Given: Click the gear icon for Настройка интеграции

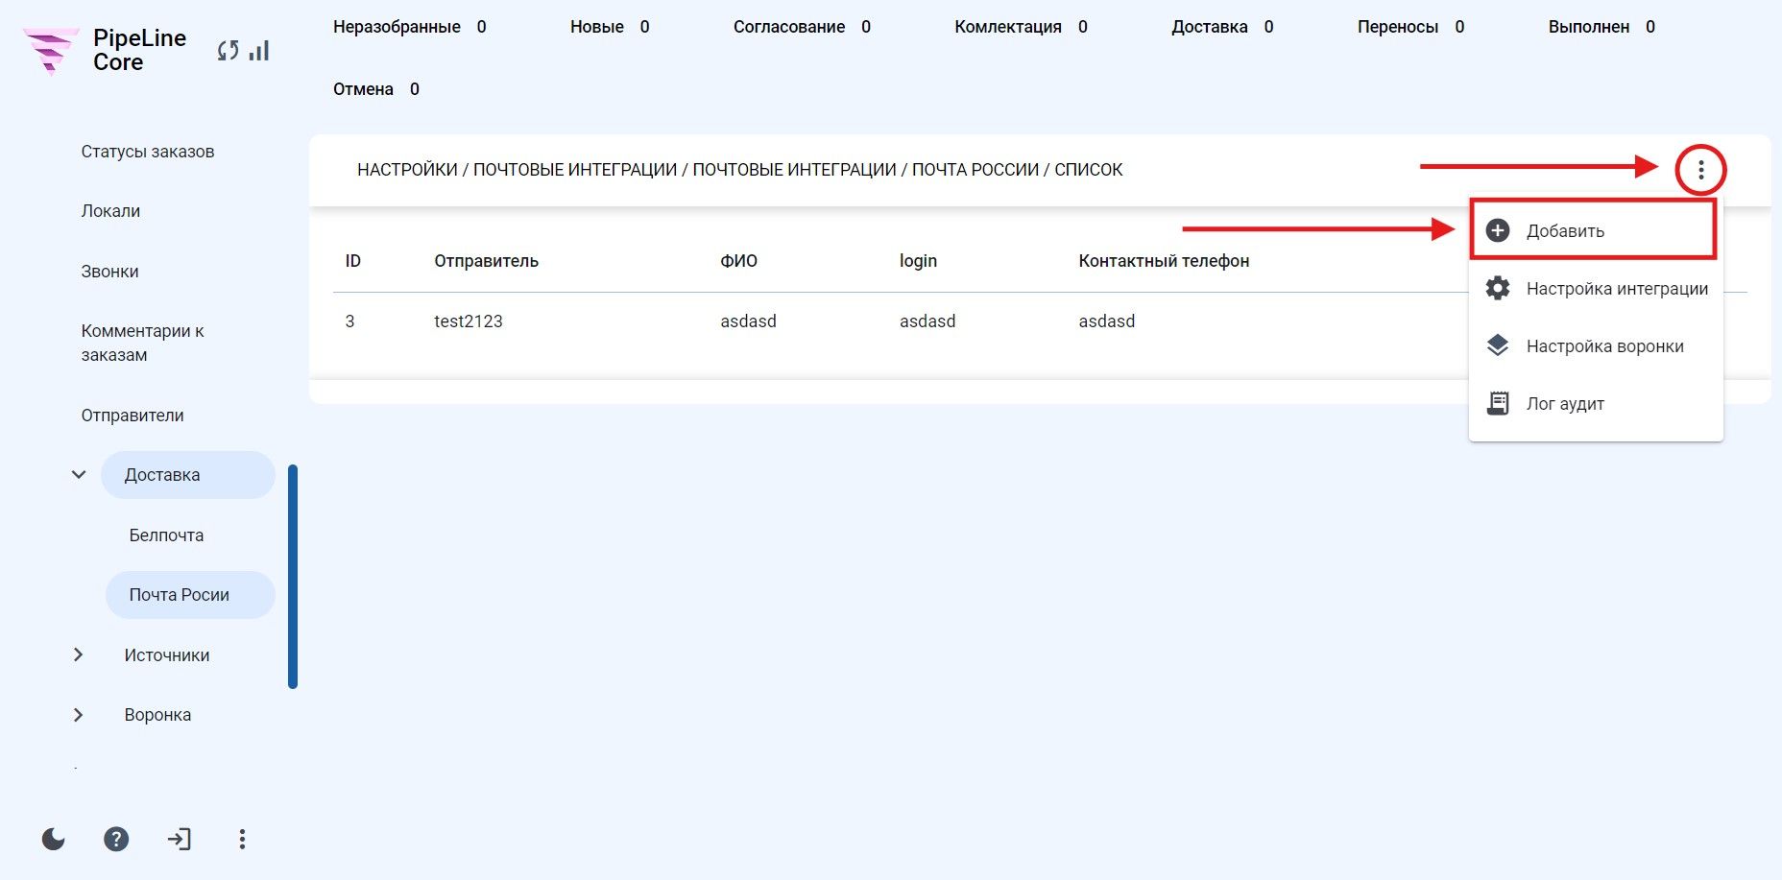Looking at the screenshot, I should 1498,288.
